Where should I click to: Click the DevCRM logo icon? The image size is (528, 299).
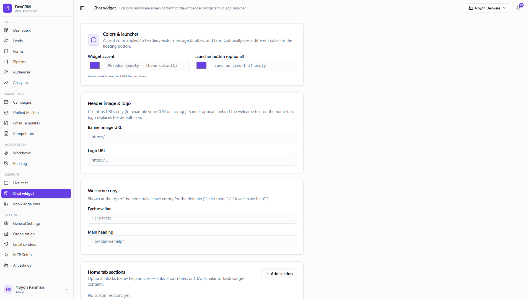pyautogui.click(x=7, y=8)
